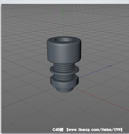Viewport: 129px width, 134px height.
Task: Click the threaded section between washer and nut
Action: 64,76
